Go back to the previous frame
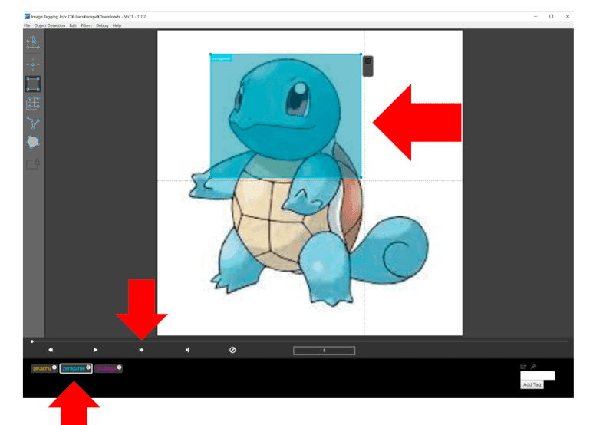The height and width of the screenshot is (425, 593). coord(51,350)
